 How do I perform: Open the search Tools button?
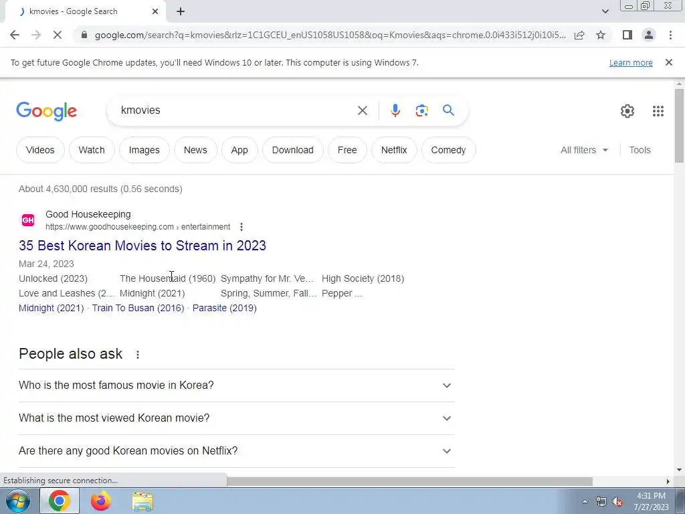pyautogui.click(x=640, y=150)
